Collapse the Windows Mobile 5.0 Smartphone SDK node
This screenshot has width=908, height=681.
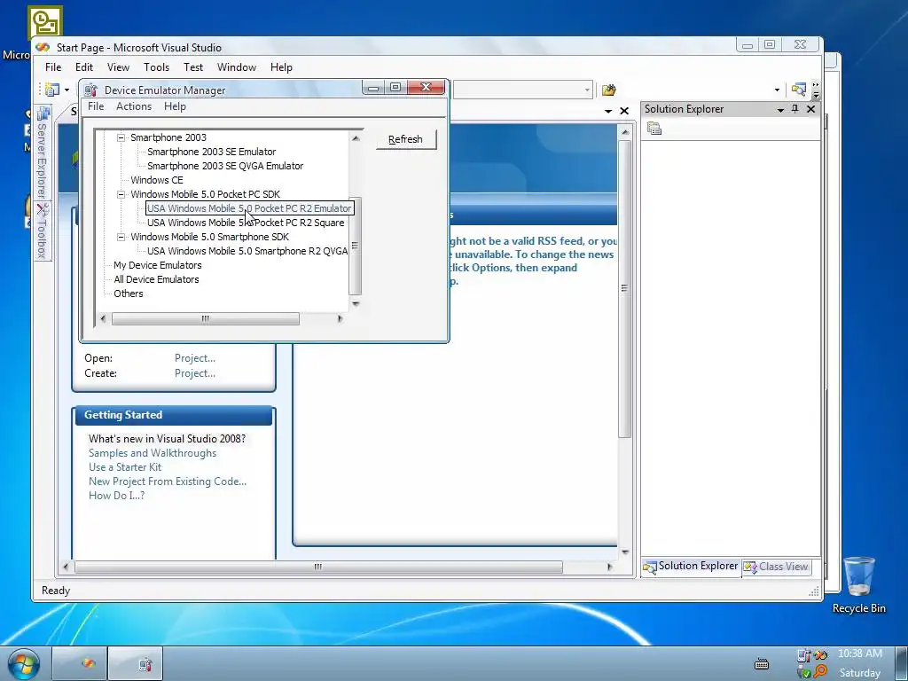121,237
